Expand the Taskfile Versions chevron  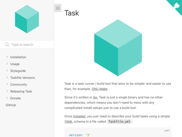click(7, 77)
